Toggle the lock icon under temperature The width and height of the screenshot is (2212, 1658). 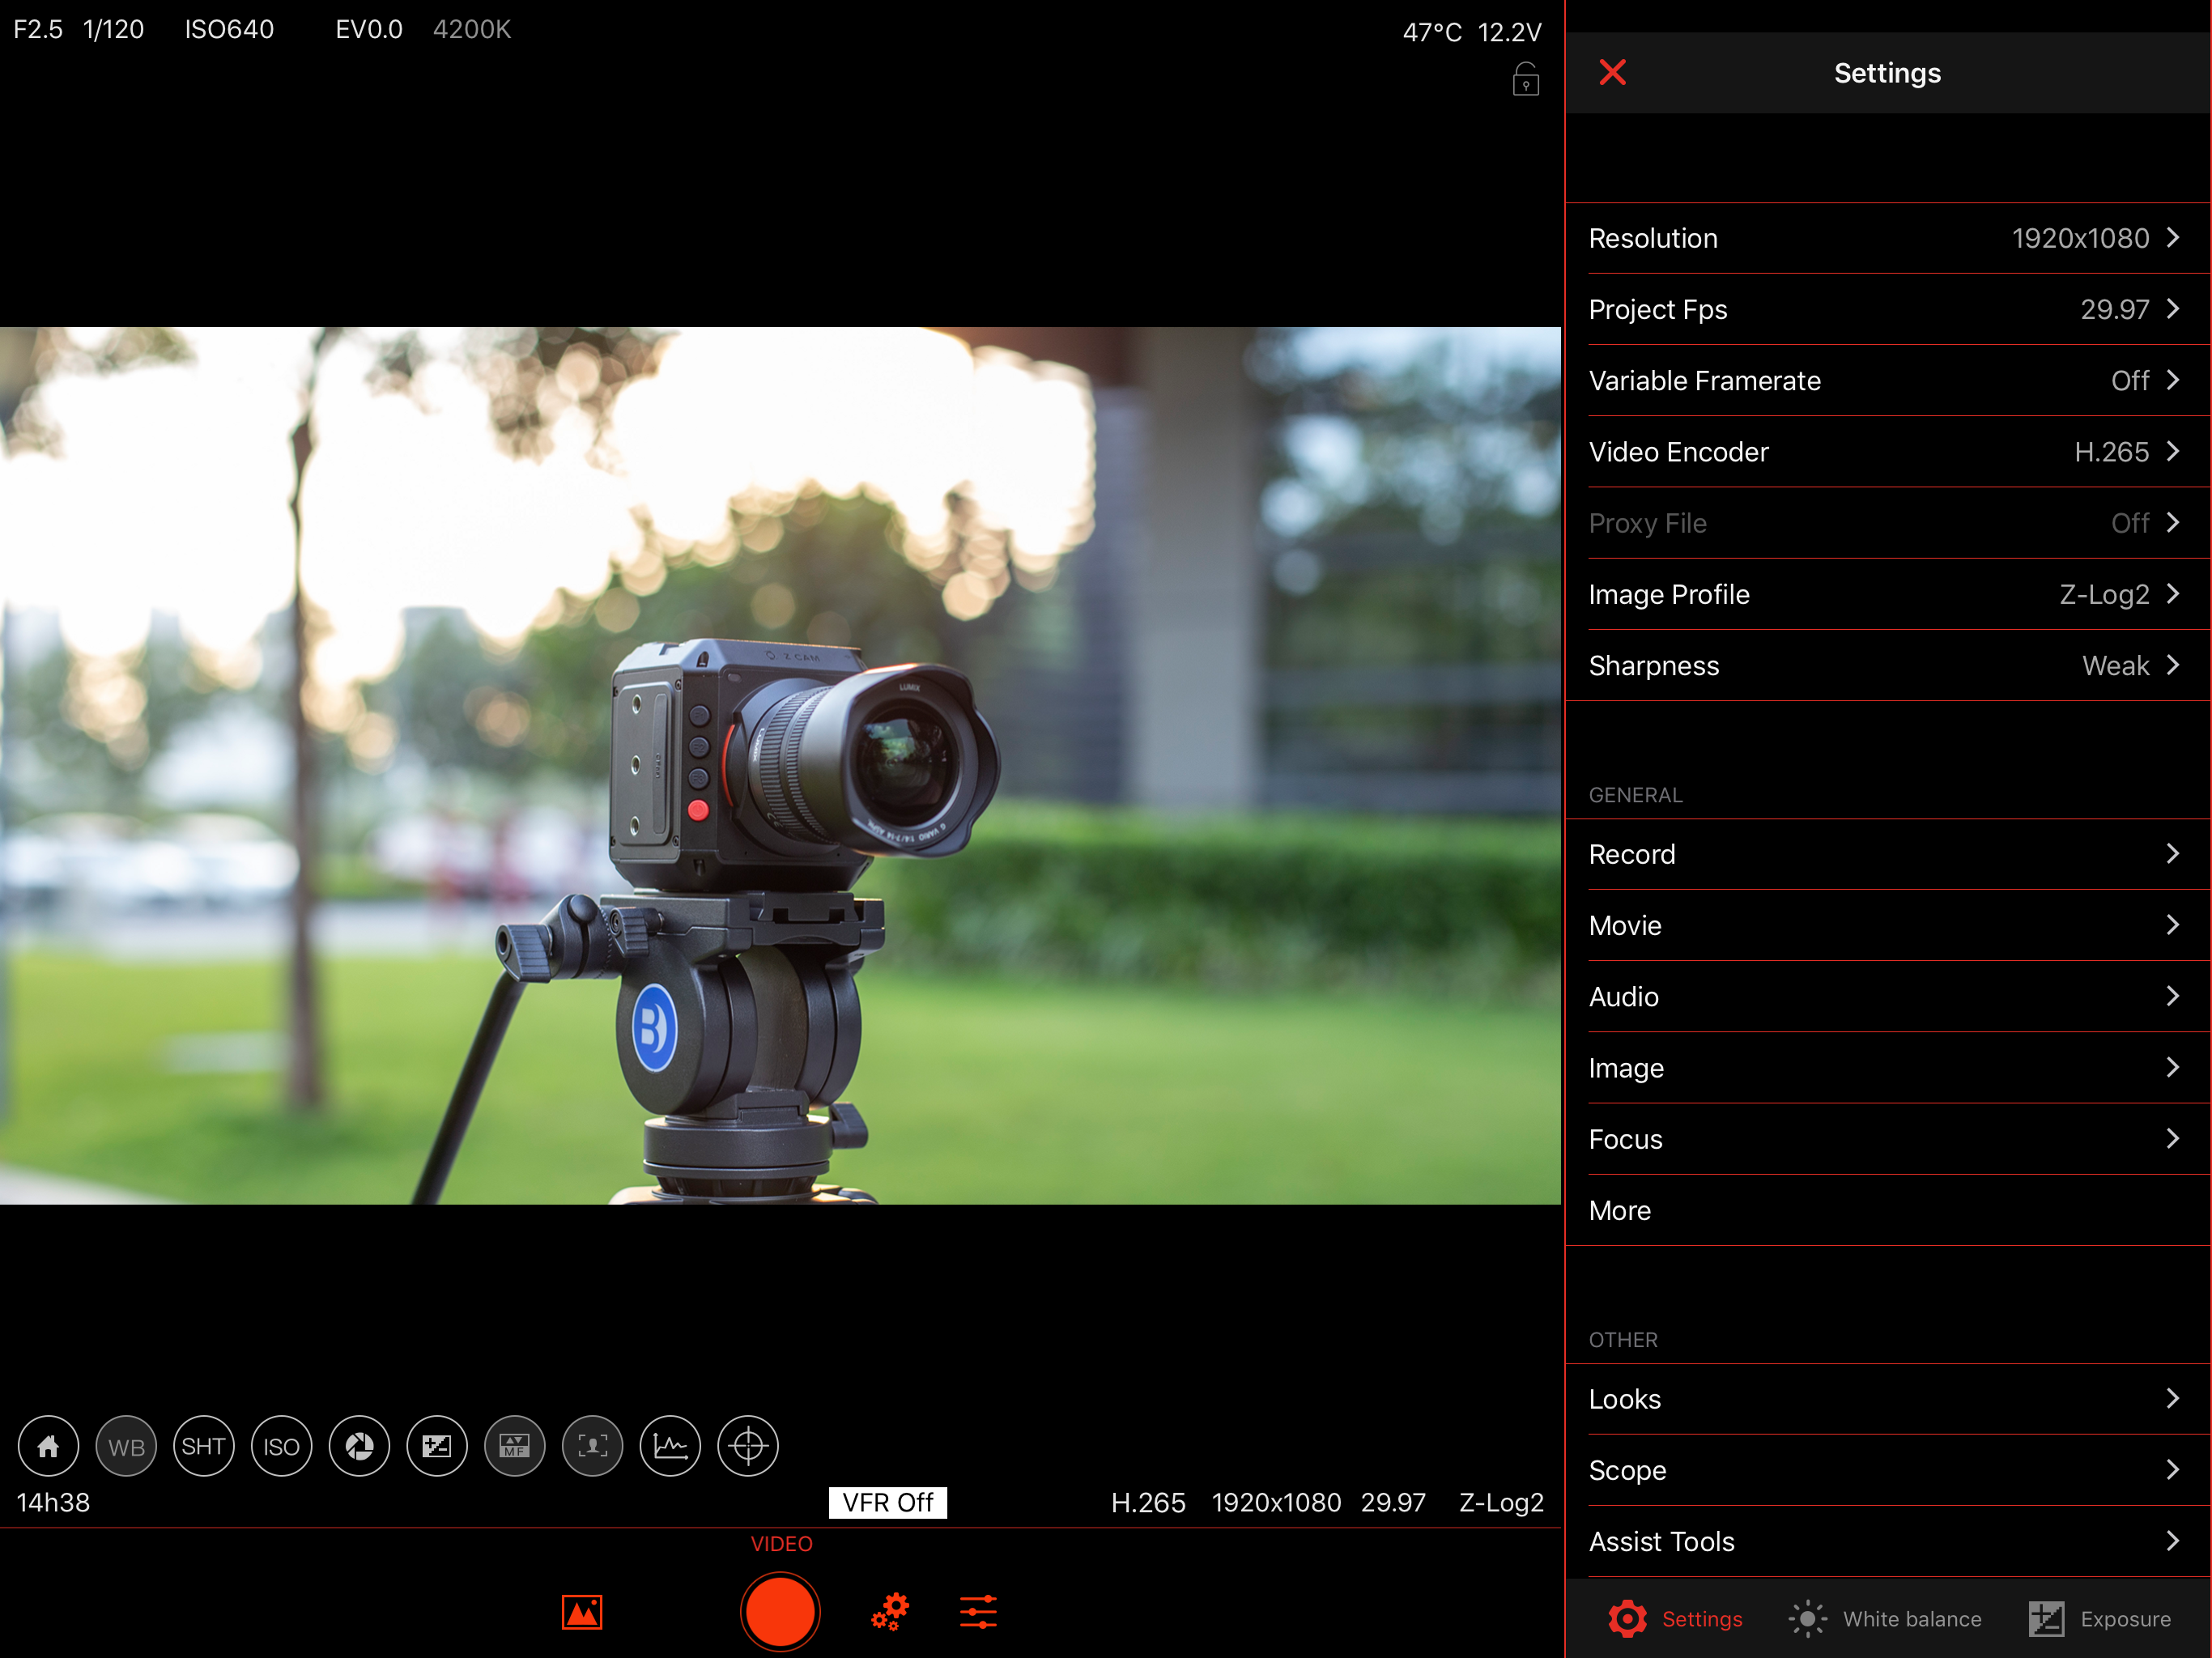[1525, 79]
